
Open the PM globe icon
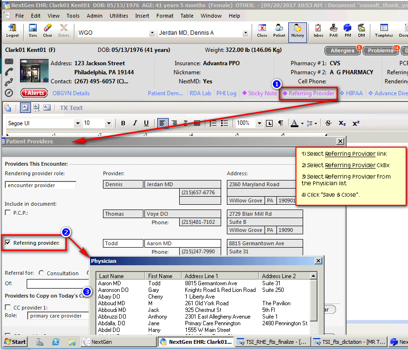point(347,30)
